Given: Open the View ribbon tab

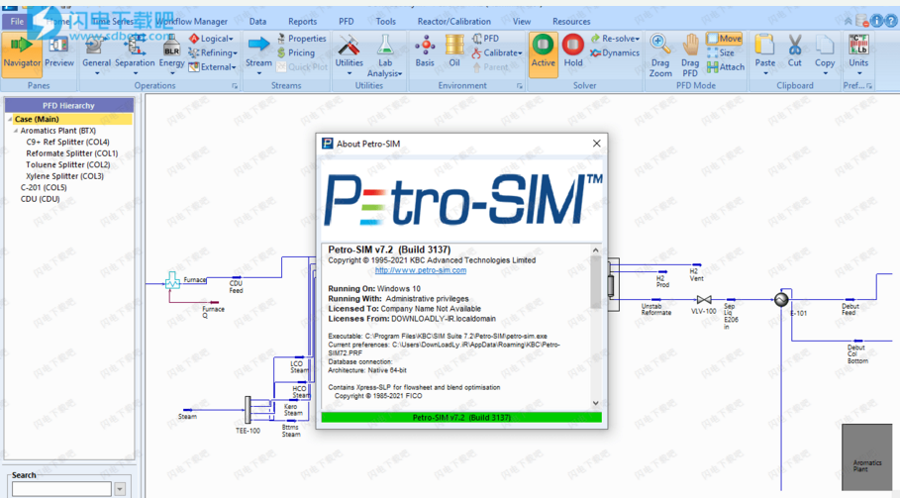Looking at the screenshot, I should (x=522, y=21).
